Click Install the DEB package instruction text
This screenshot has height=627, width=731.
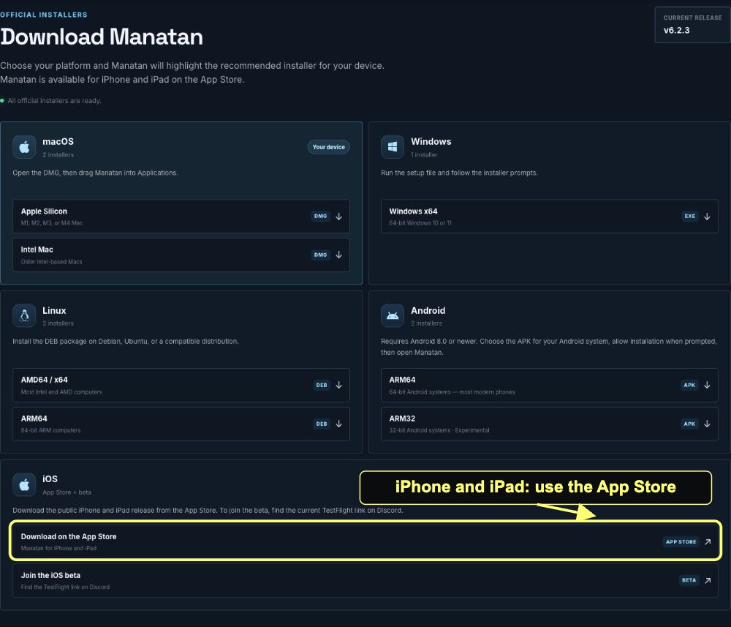point(126,342)
